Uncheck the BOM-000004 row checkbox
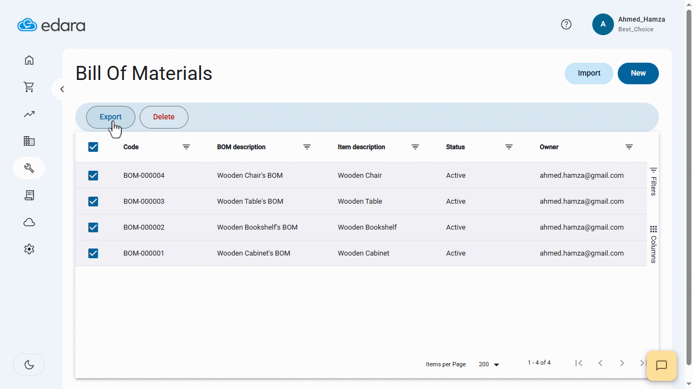This screenshot has height=389, width=693. (93, 176)
